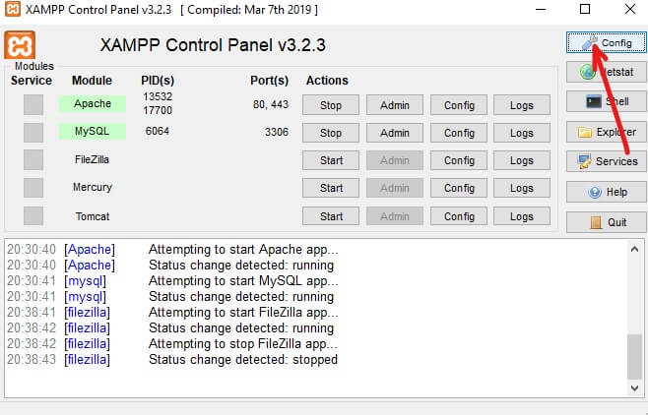Open global Config with wrench icon
The width and height of the screenshot is (648, 415).
coord(606,43)
